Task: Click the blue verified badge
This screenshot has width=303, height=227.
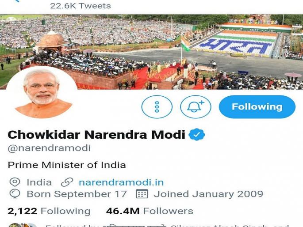Action: [x=196, y=134]
